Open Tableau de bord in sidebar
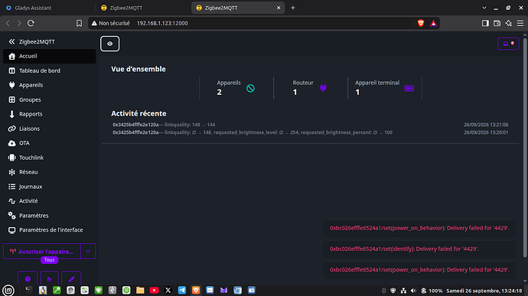This screenshot has height=296, width=528. 49,70
